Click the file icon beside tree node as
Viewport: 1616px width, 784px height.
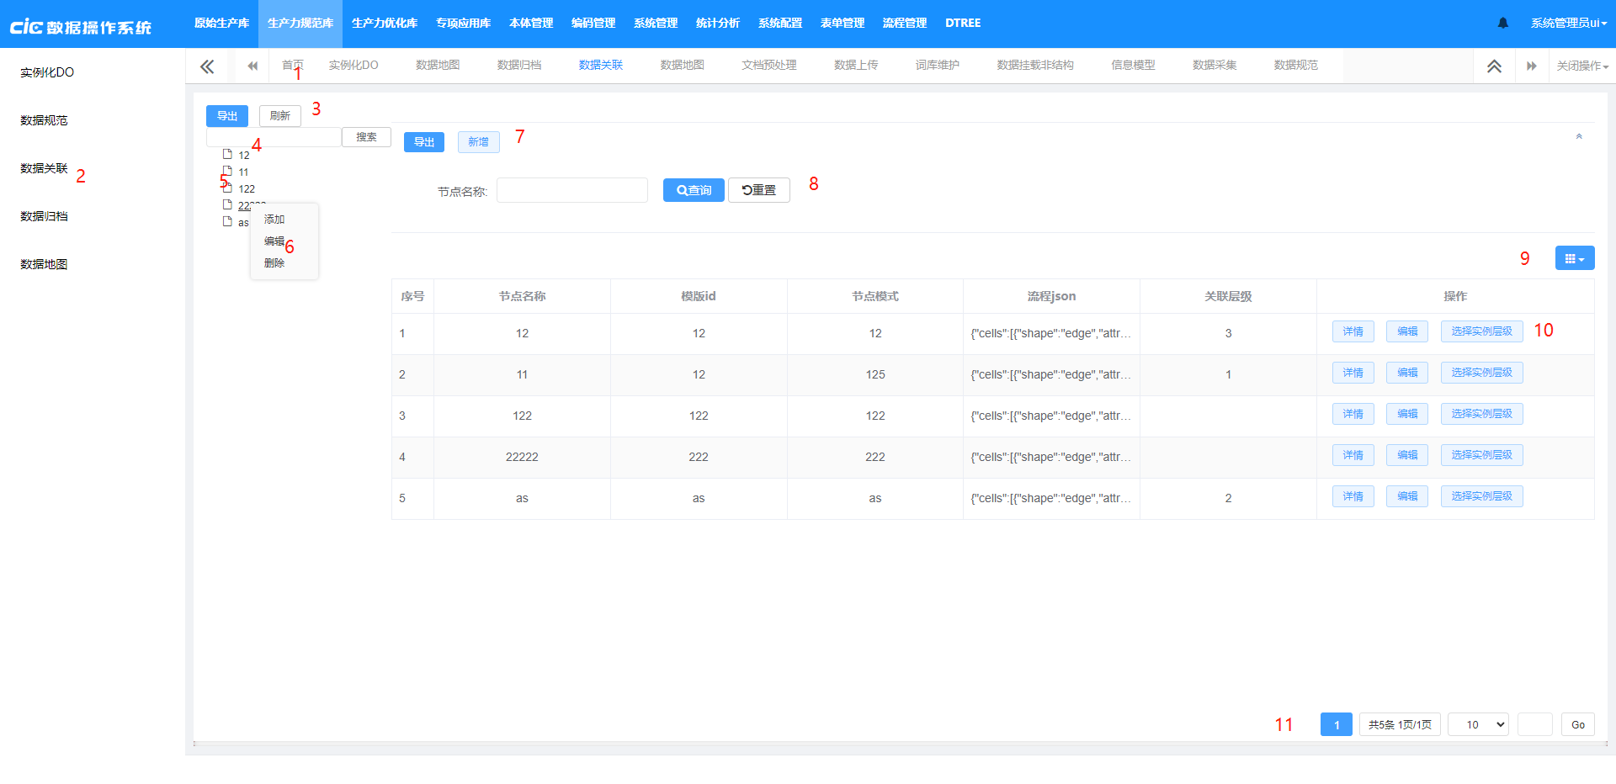227,222
